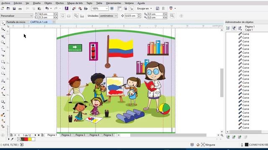Select the Text tool
The height and width of the screenshot is (150, 268).
coord(3,81)
